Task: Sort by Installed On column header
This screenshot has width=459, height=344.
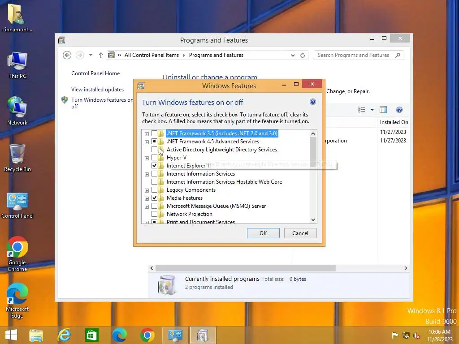Action: click(394, 122)
